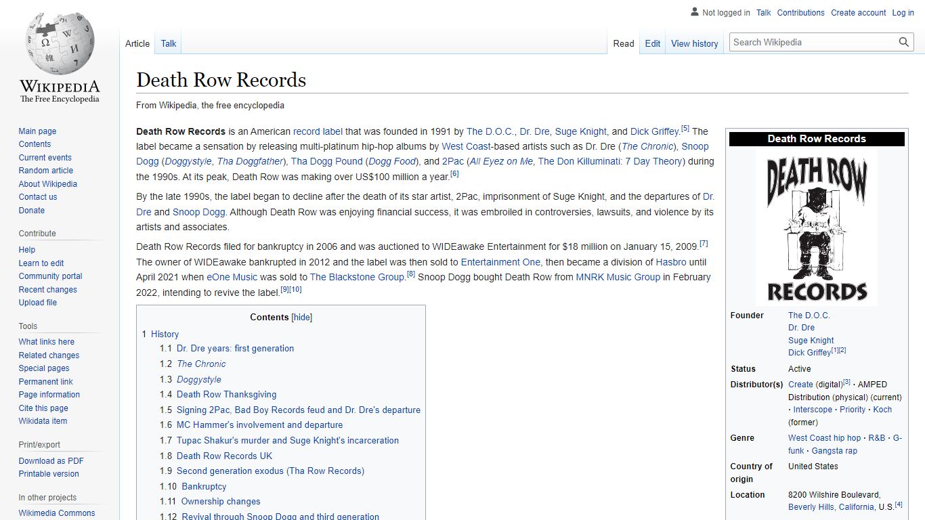Open Printable version

pos(49,474)
